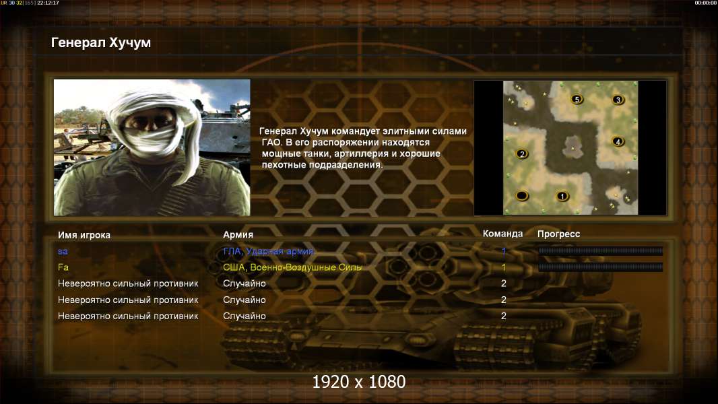Select start position marker 1 on minimap
718x404 pixels.
tap(562, 197)
